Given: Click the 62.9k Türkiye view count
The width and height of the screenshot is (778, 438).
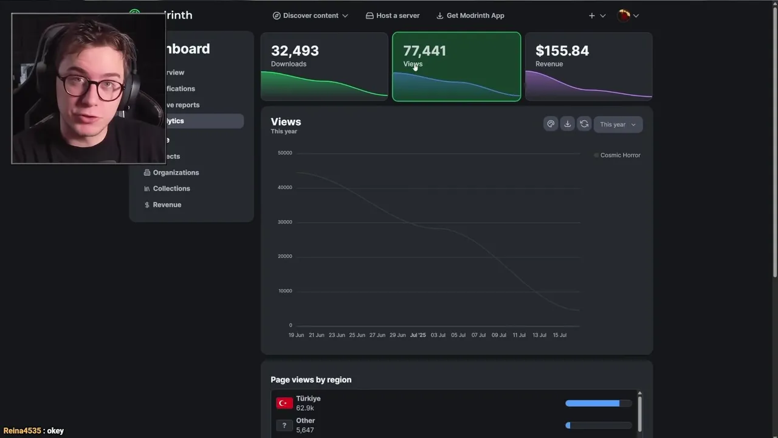Looking at the screenshot, I should point(305,408).
